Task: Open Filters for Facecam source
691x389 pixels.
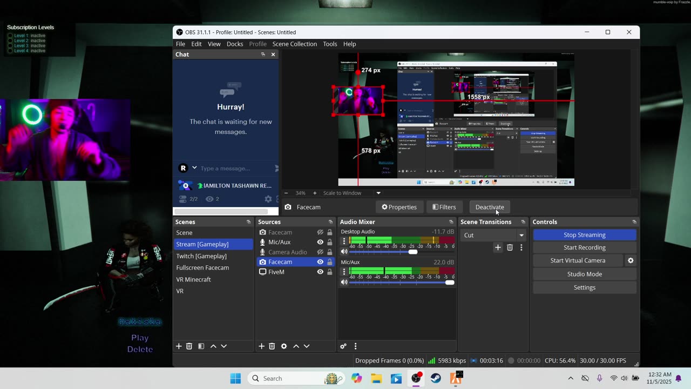Action: pos(444,207)
